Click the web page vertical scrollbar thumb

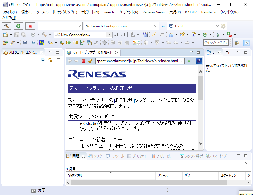coord(200,88)
